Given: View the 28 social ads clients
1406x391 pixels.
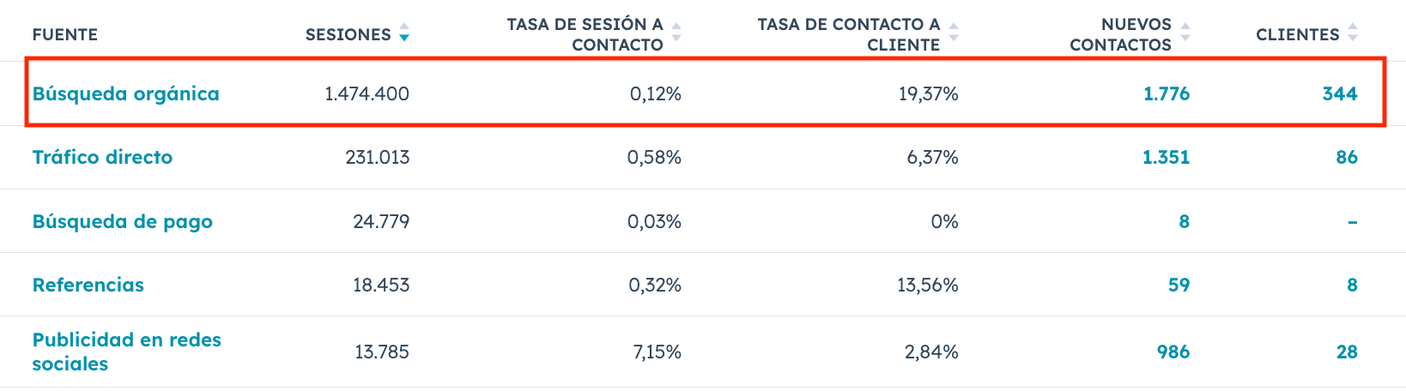Looking at the screenshot, I should coord(1346,352).
